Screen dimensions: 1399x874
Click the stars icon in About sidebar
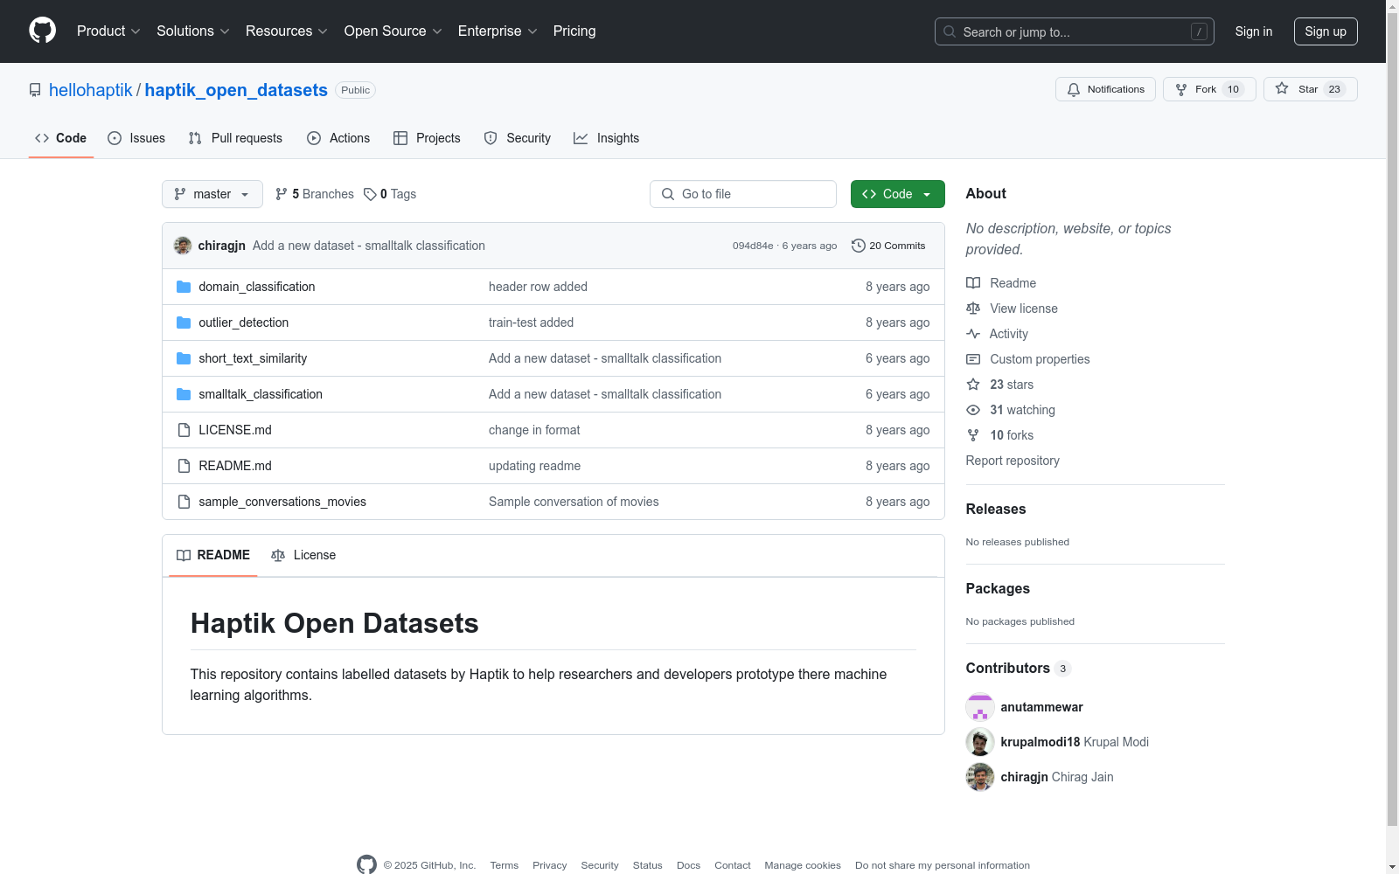pos(973,385)
